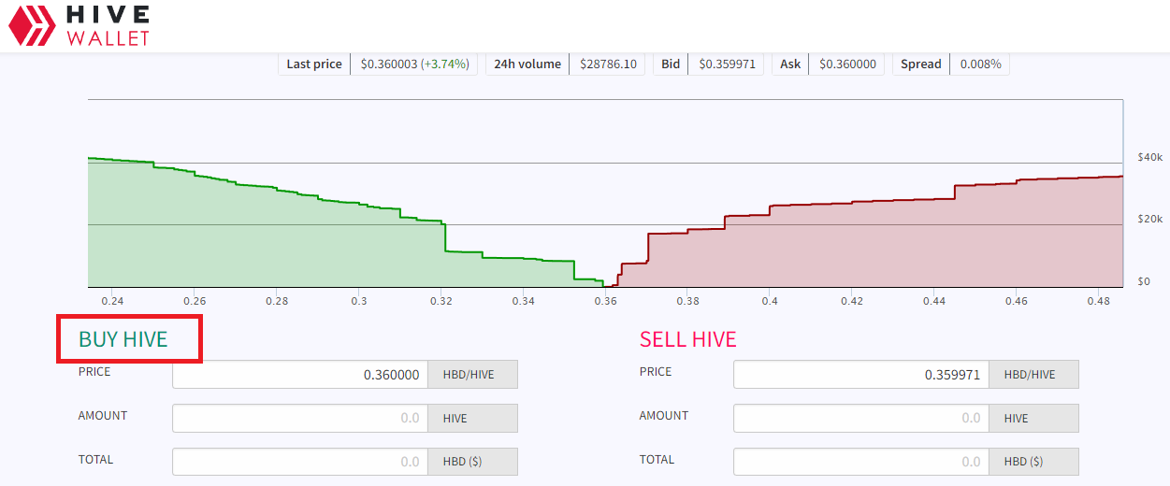Click the HIVE unit label under Buy Hive amount
The image size is (1170, 486).
(x=472, y=419)
